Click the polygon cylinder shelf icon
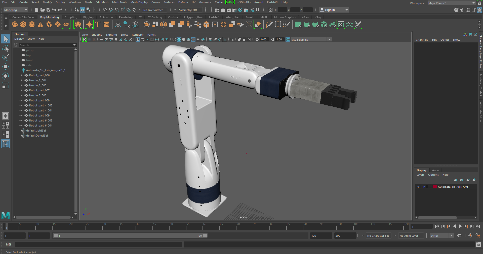 32,24
